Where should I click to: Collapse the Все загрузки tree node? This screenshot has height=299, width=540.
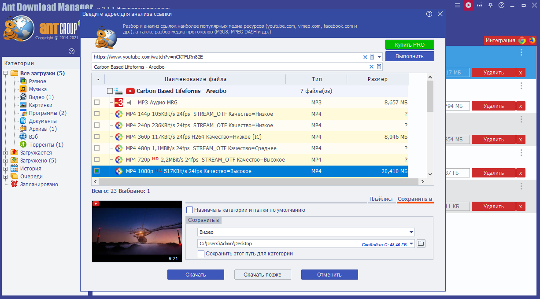click(x=6, y=74)
